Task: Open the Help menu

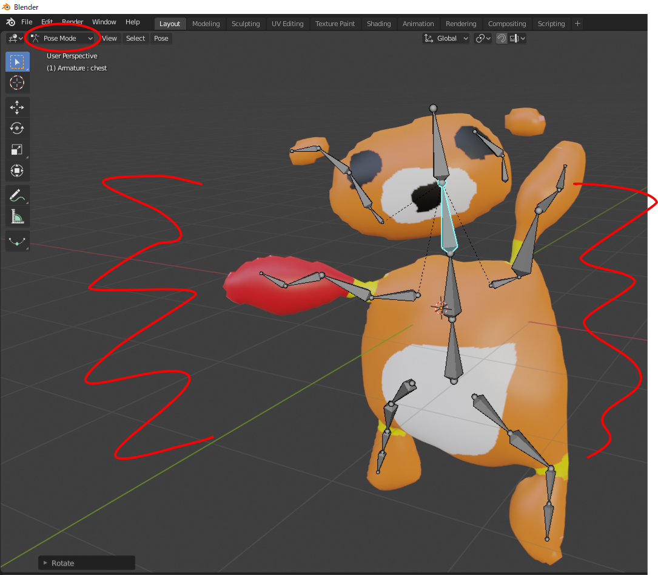Action: pyautogui.click(x=133, y=22)
